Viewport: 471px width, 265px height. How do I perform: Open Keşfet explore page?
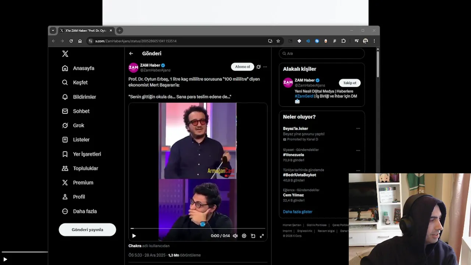pyautogui.click(x=75, y=82)
